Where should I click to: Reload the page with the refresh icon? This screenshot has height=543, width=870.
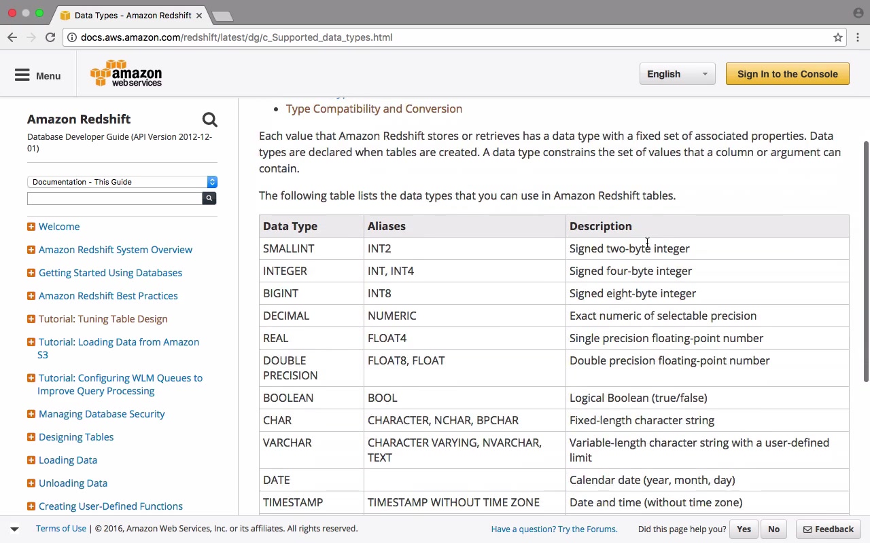pos(50,37)
